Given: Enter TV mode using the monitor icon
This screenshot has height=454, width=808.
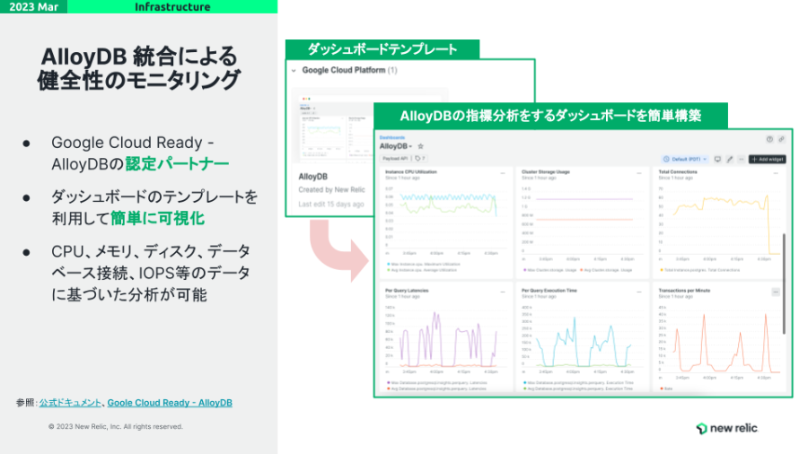Looking at the screenshot, I should click(717, 160).
